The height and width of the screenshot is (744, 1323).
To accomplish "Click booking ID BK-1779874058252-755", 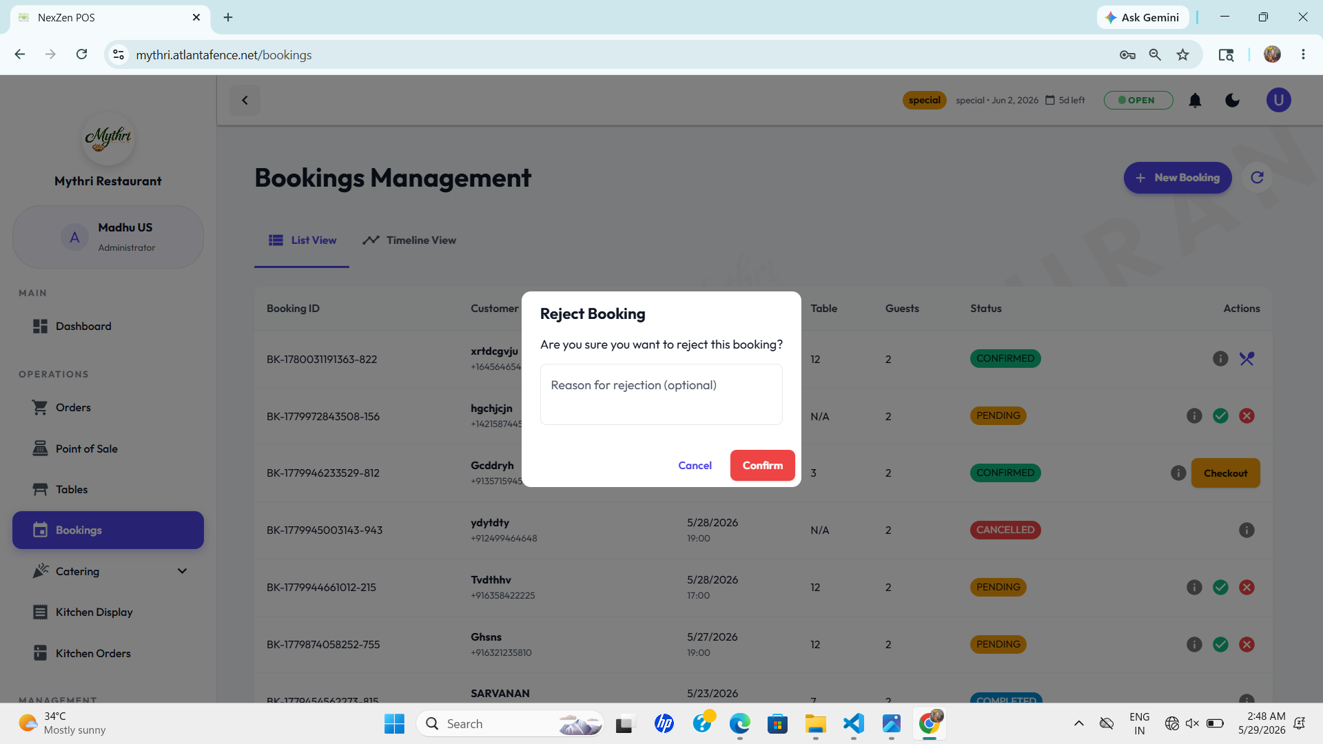I will (323, 645).
